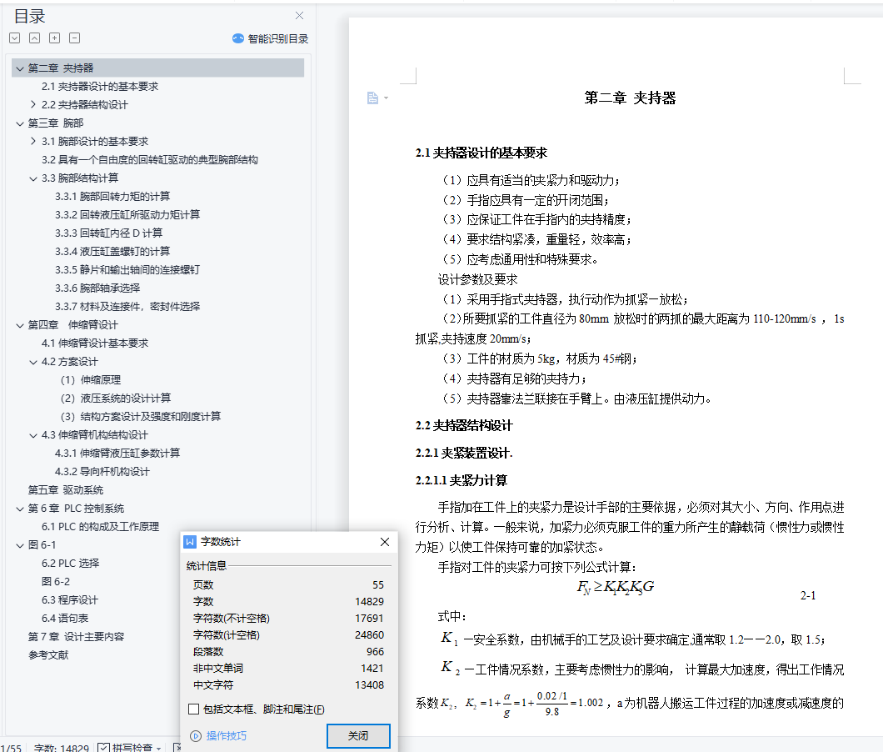Click the 关闭 button in word count dialog

[x=357, y=736]
